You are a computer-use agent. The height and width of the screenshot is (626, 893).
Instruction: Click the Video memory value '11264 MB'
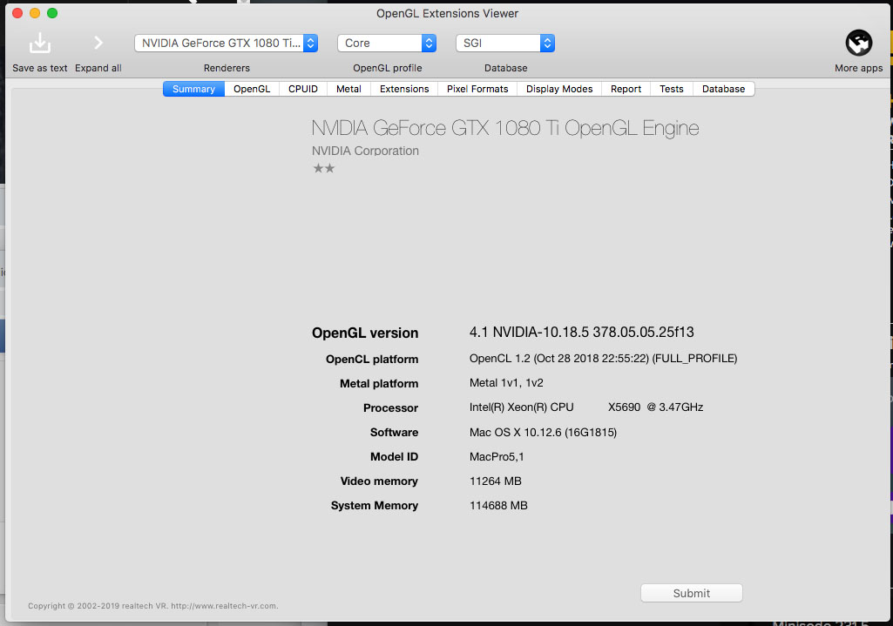(496, 481)
